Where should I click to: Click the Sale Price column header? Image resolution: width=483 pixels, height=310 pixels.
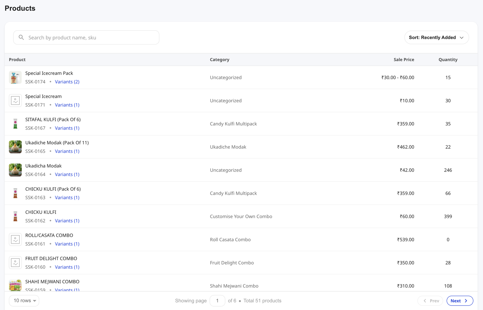404,60
